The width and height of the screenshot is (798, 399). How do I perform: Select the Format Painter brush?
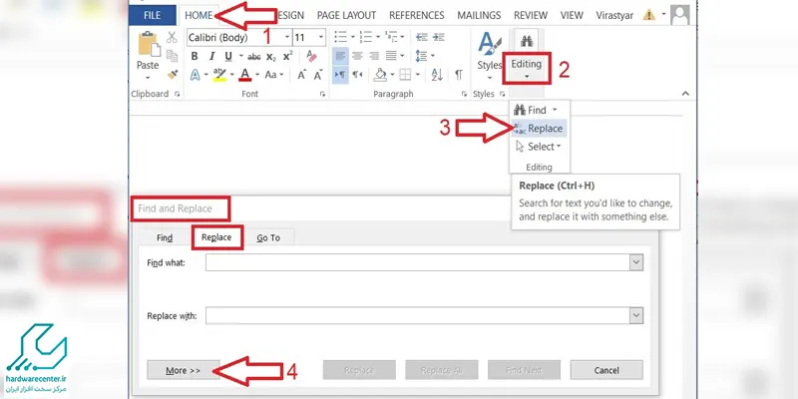pos(172,74)
